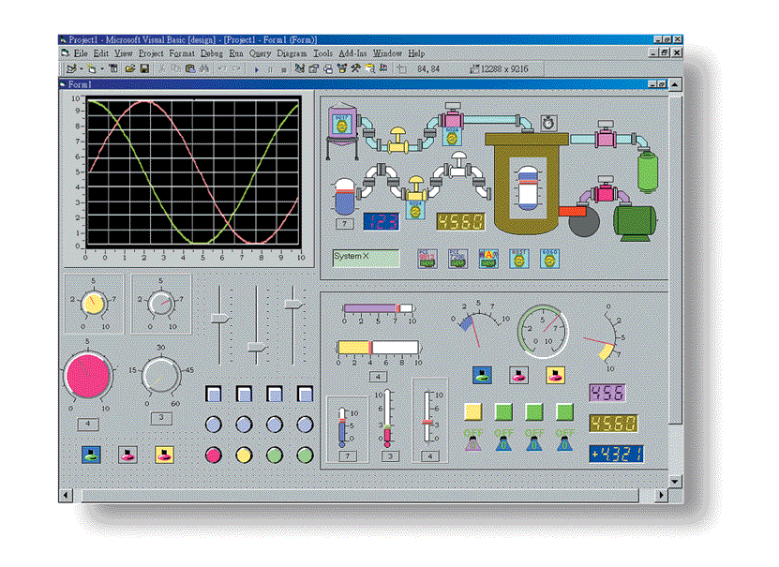Viewport: 779px width, 567px height.
Task: Open the File menu
Action: click(x=81, y=53)
